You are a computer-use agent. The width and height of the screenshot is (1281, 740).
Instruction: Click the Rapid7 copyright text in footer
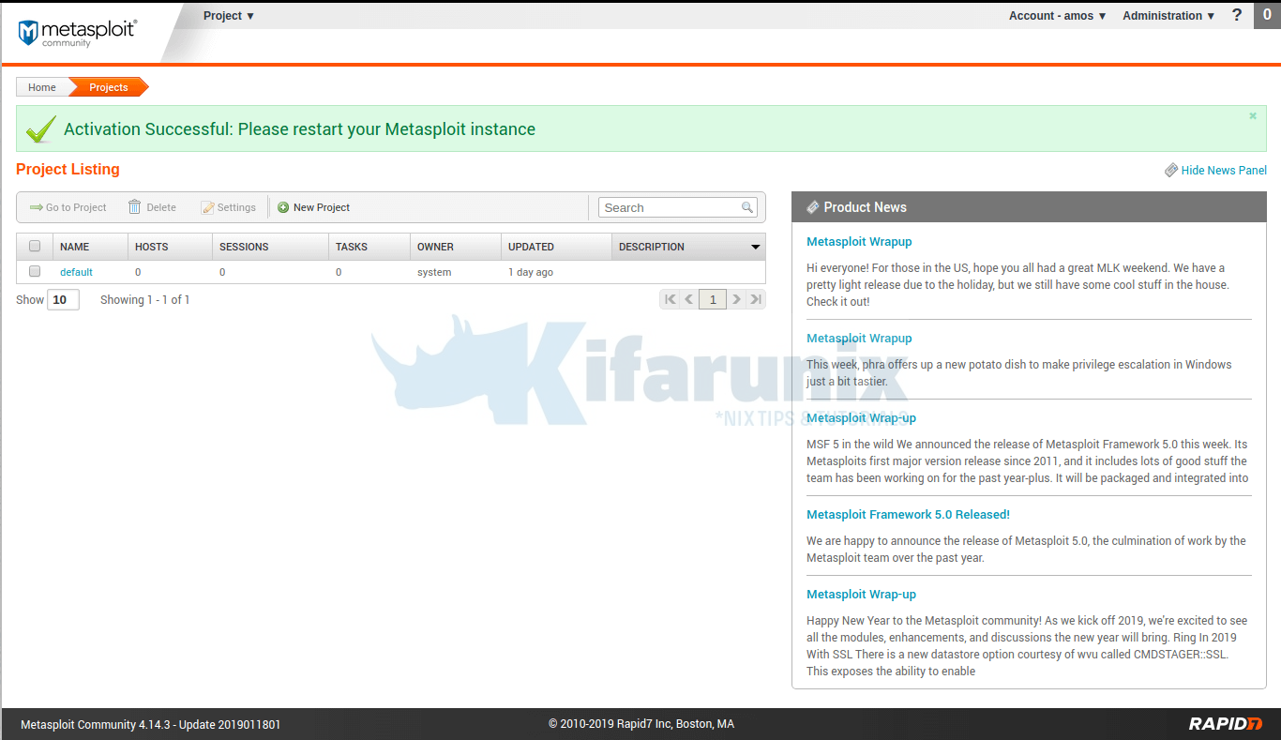tap(641, 724)
